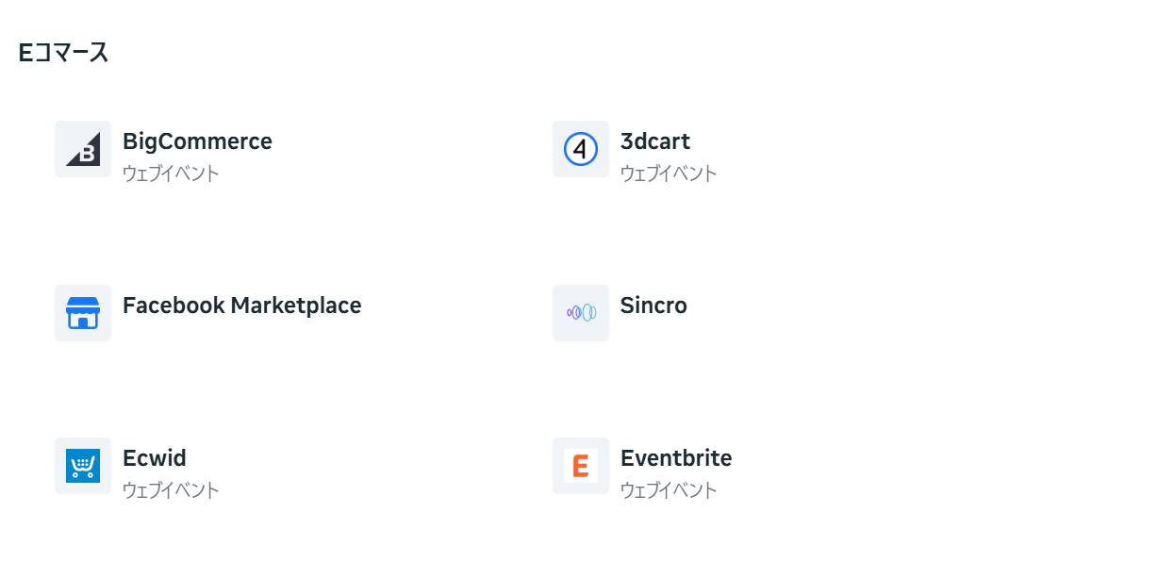
Task: Click the Eコマース section heading
Action: 63,53
